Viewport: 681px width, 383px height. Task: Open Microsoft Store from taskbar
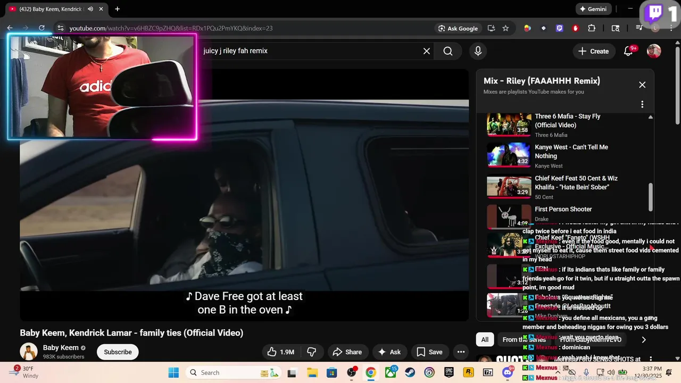pos(331,372)
